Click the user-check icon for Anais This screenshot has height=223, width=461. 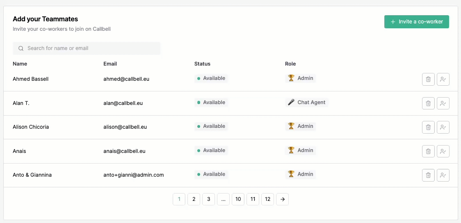[x=443, y=151]
